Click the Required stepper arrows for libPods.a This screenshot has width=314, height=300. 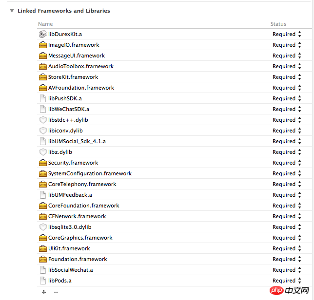click(299, 281)
